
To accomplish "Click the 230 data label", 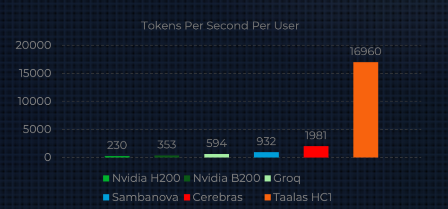I will [x=117, y=145].
